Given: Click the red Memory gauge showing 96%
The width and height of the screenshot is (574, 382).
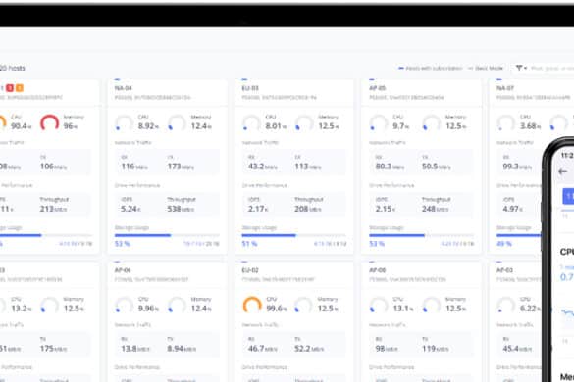Looking at the screenshot, I should click(x=49, y=122).
